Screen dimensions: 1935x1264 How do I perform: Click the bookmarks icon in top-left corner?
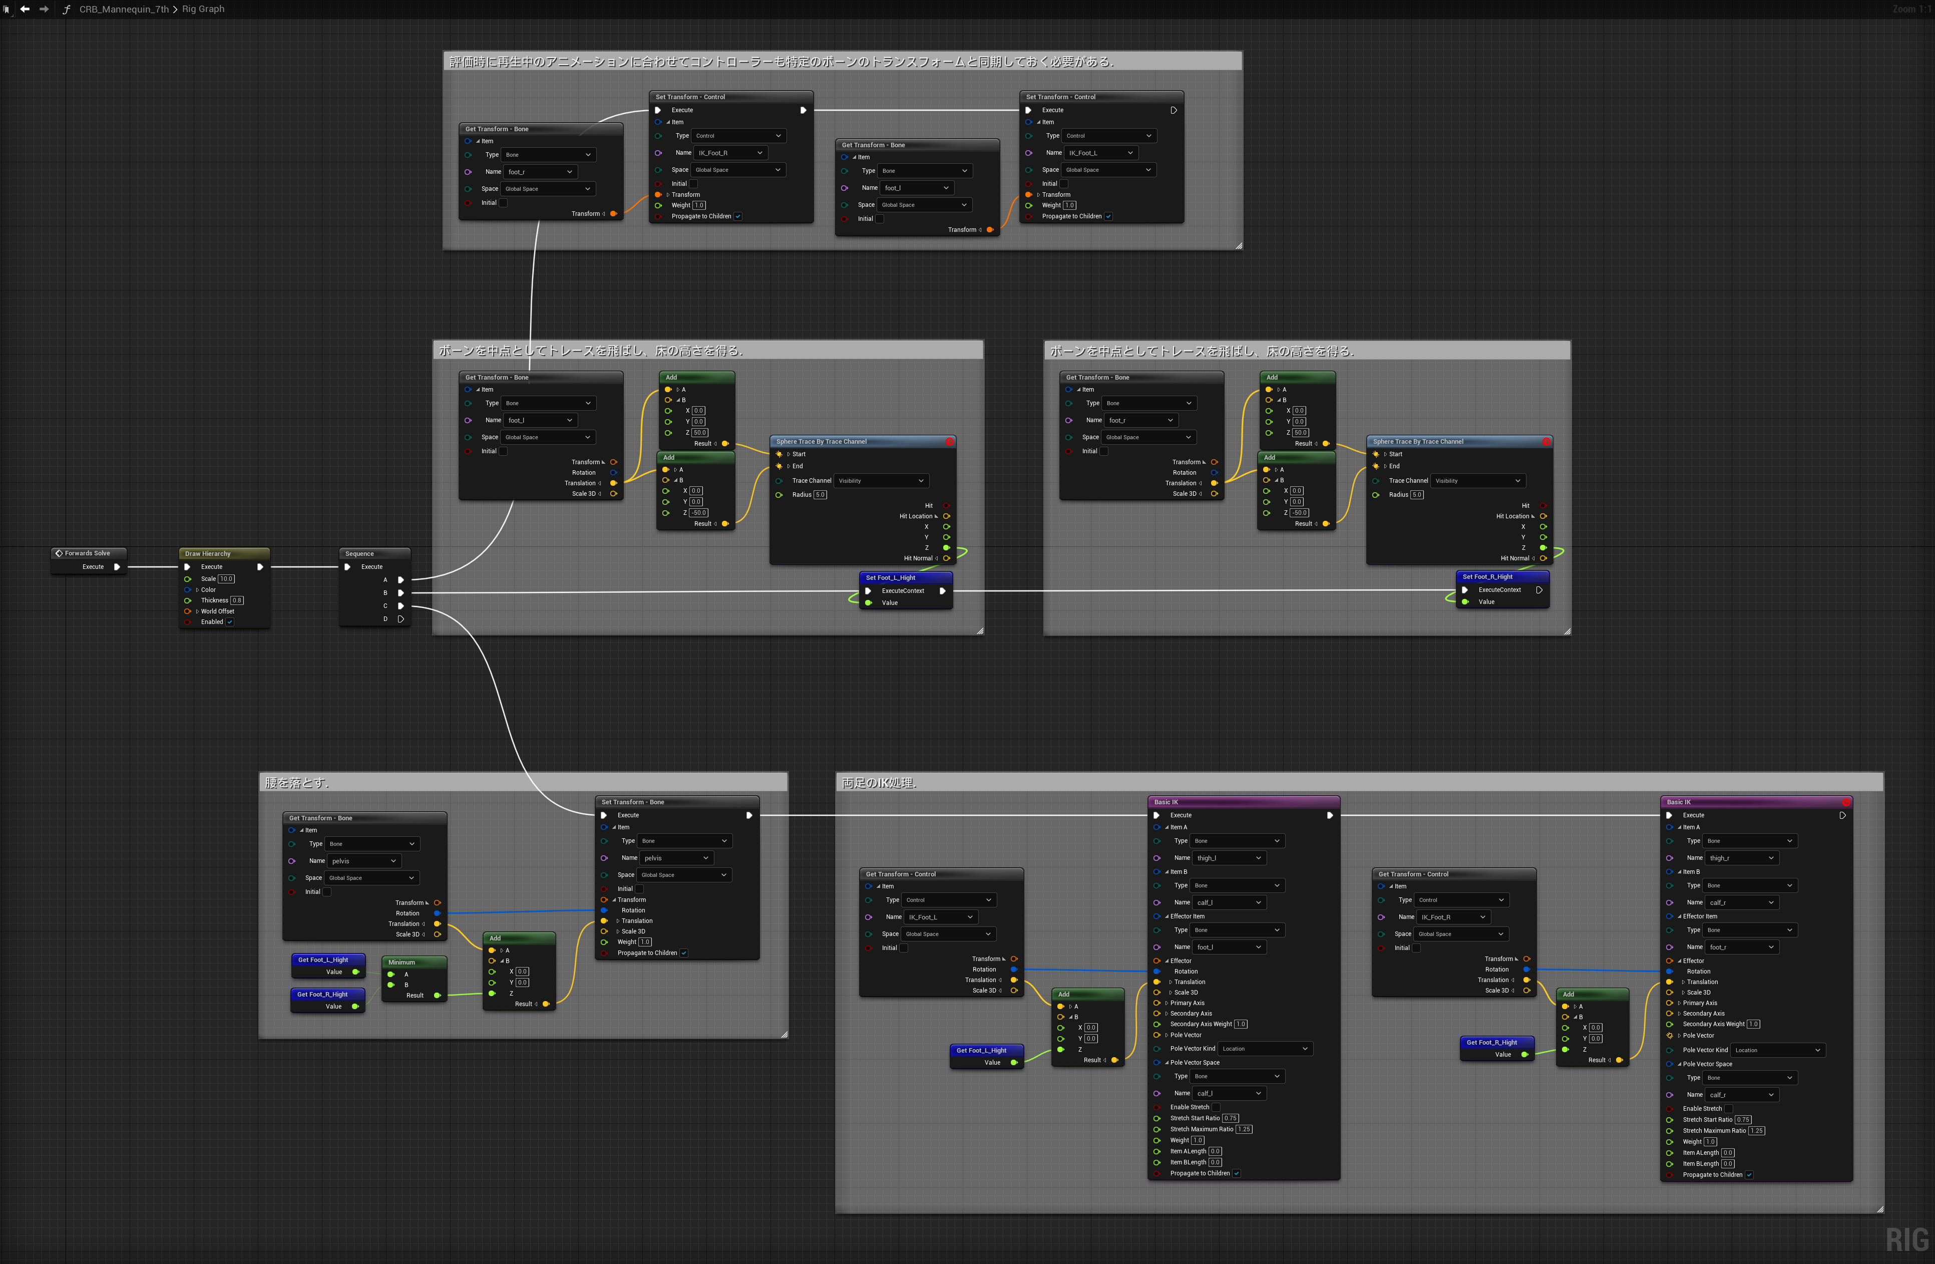[x=7, y=10]
